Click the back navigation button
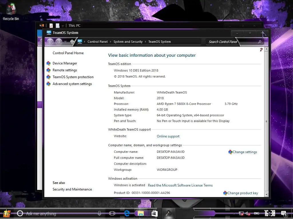293x219 pixels. [x=50, y=42]
